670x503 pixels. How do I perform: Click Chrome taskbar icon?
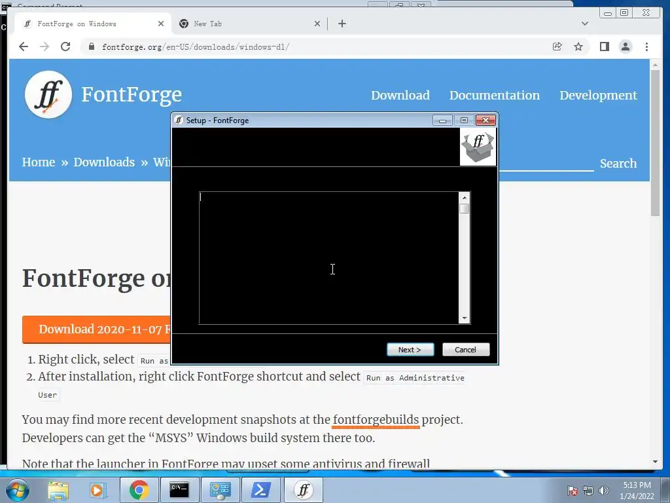click(139, 490)
